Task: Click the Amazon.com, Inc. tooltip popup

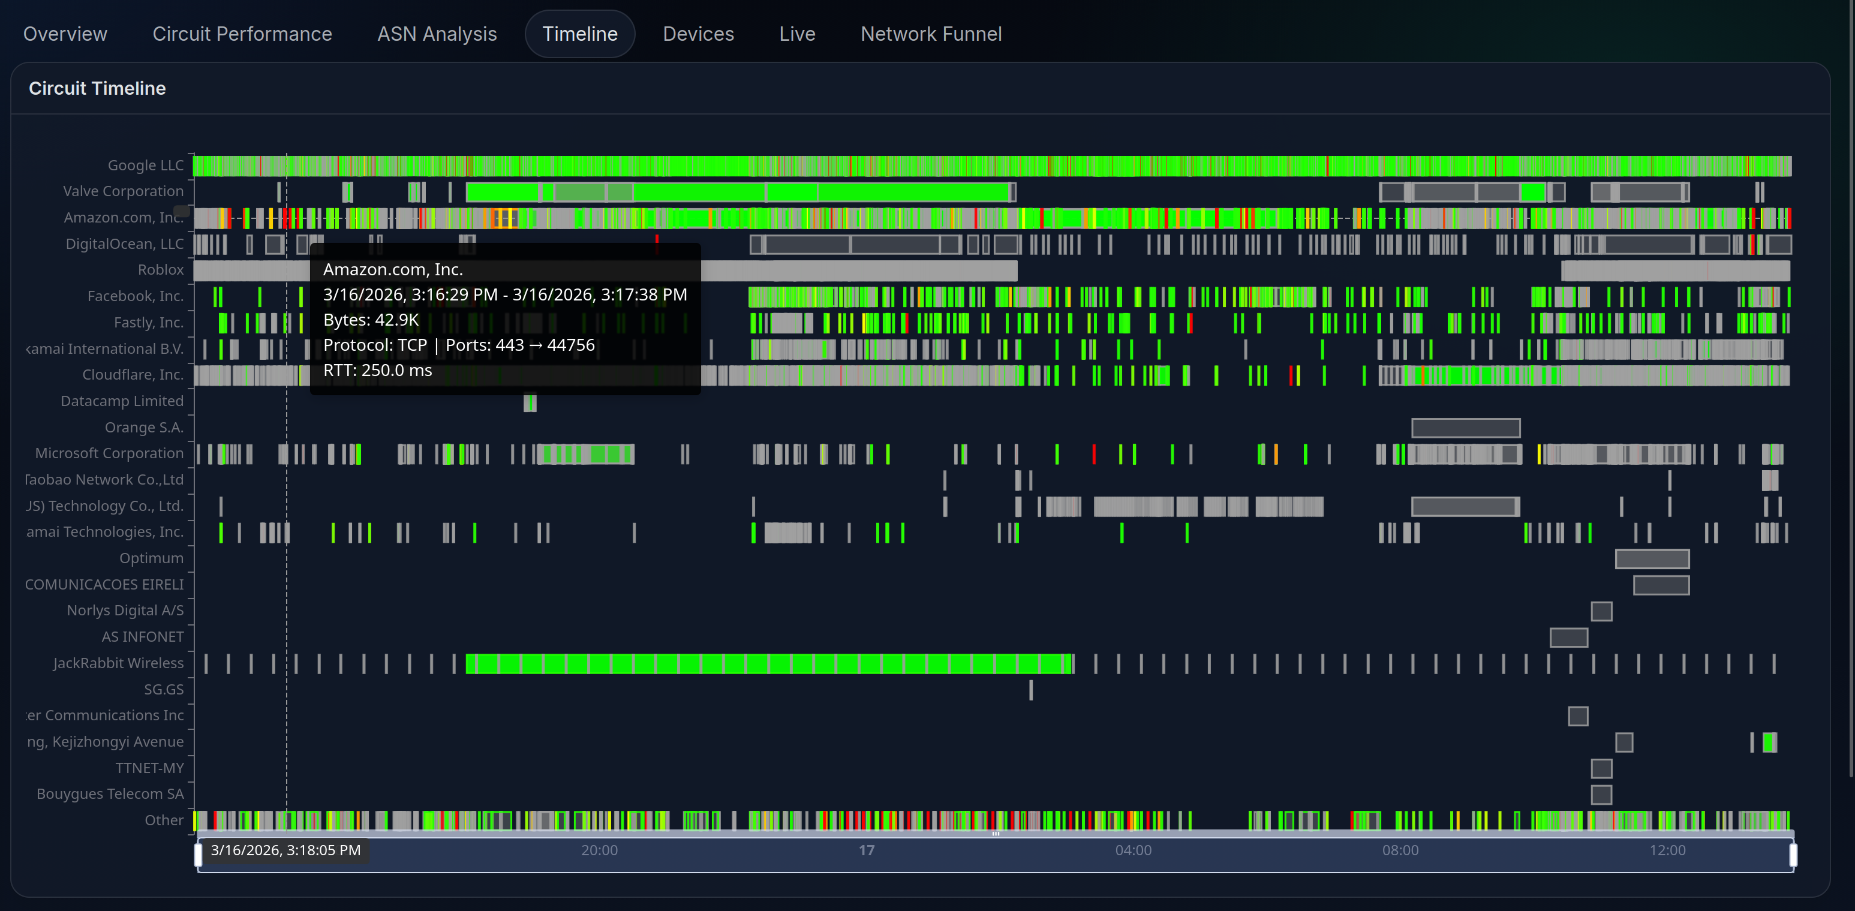Action: click(504, 320)
